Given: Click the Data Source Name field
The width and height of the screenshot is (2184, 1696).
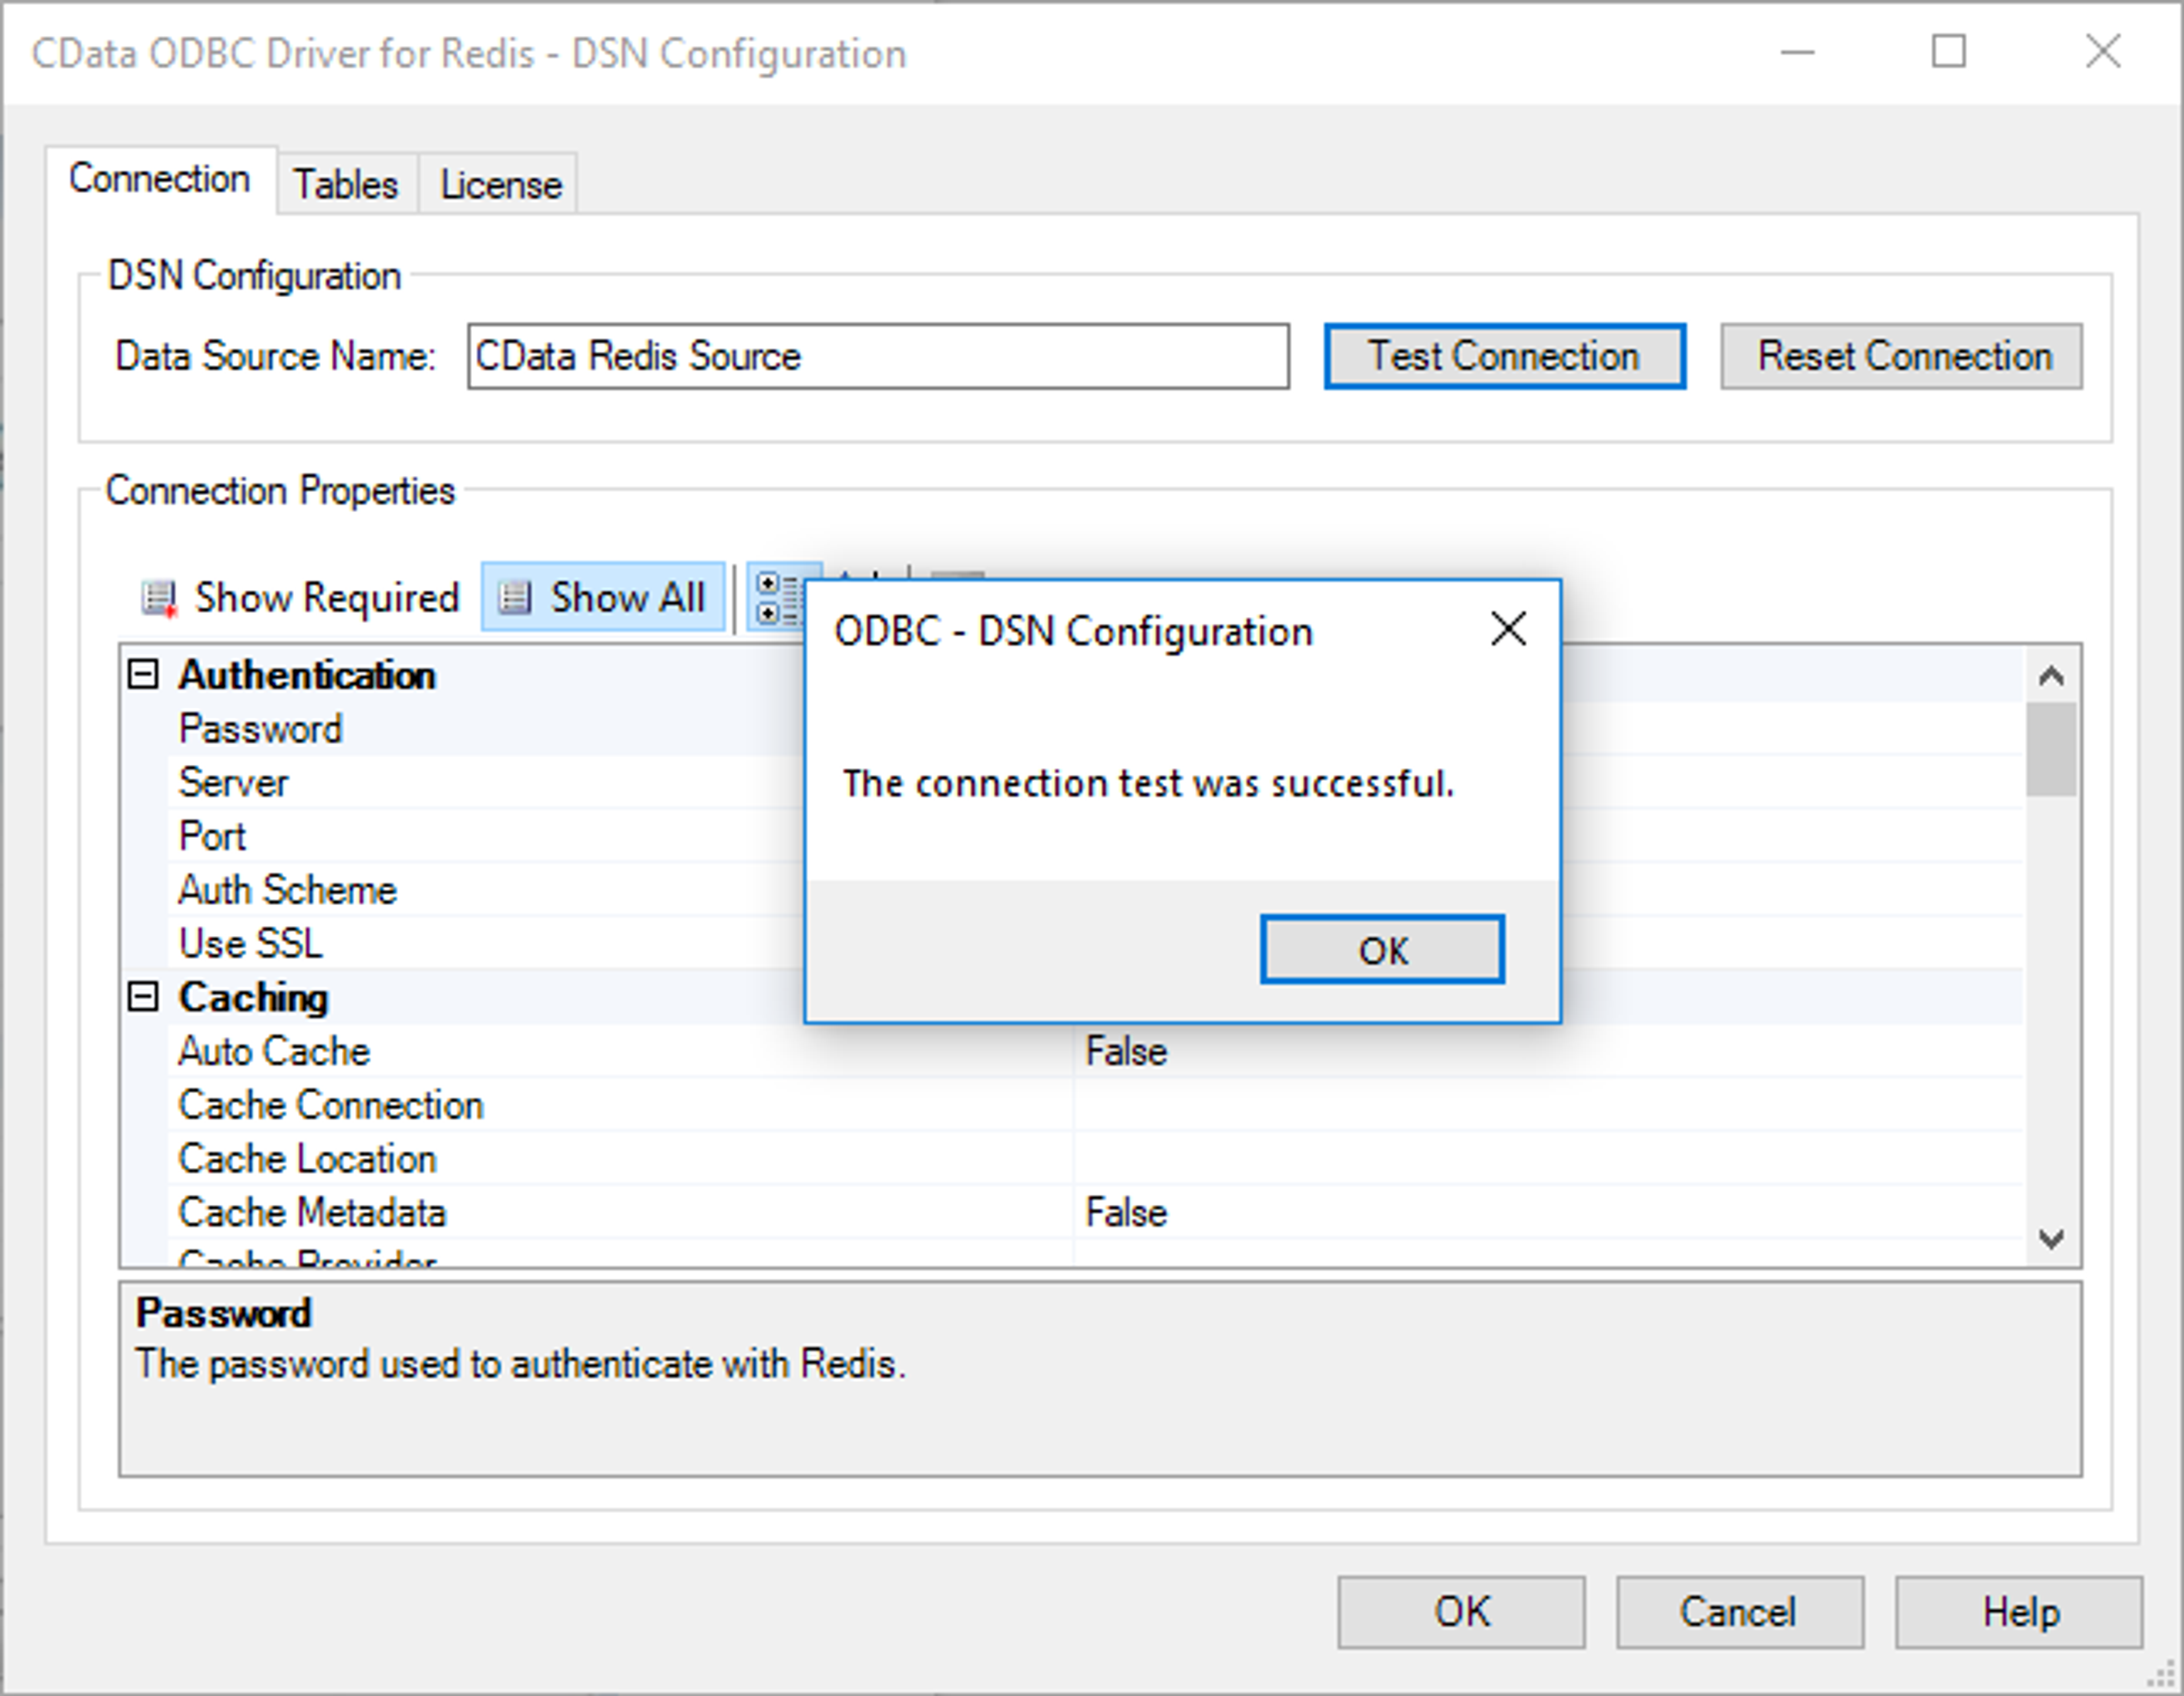Looking at the screenshot, I should (x=877, y=357).
